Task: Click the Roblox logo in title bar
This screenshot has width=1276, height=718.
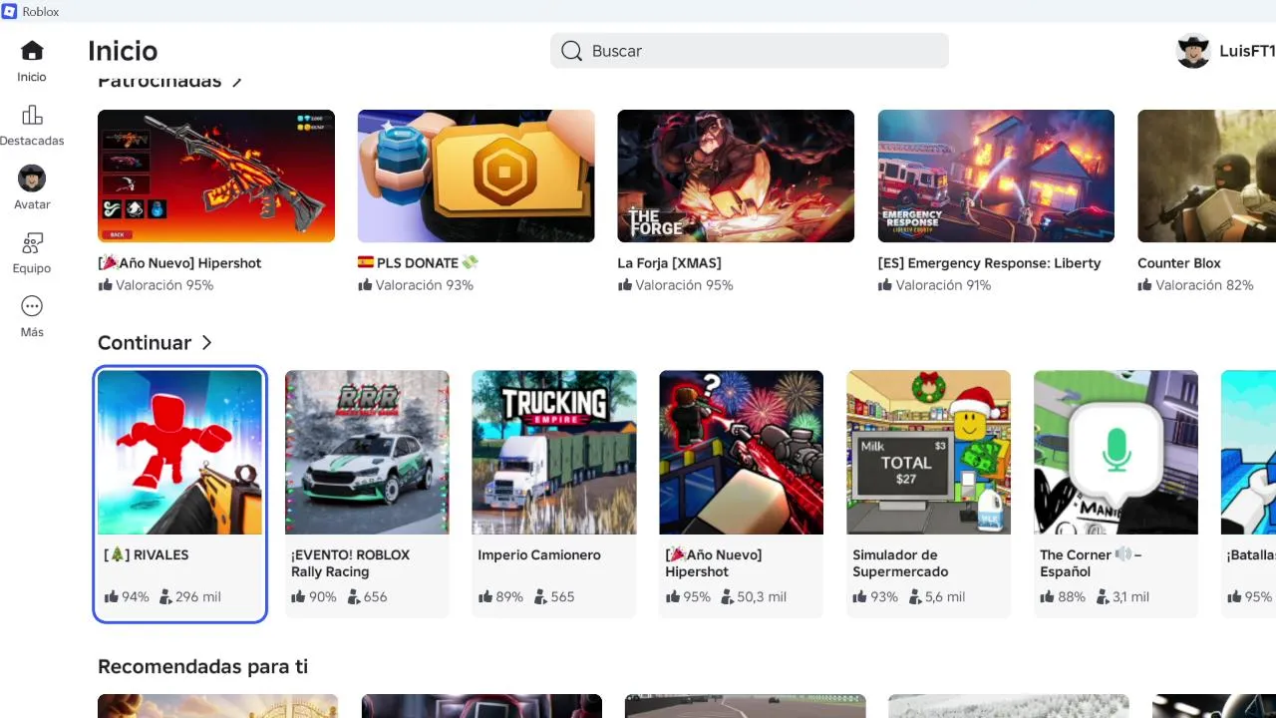Action: click(x=10, y=11)
